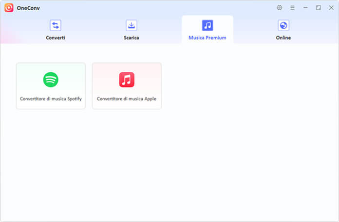Open the Converti tab

tap(56, 30)
